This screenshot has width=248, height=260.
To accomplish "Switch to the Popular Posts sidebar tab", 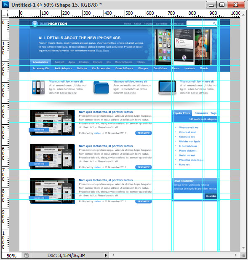I will [181, 113].
